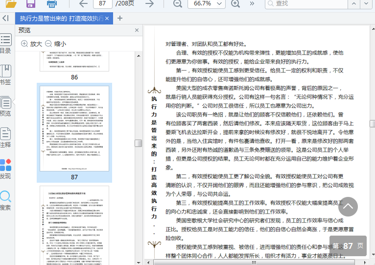Image resolution: width=375 pixels, height=265 pixels.
Task: Add a new tab with the plus button
Action: tap(120, 18)
